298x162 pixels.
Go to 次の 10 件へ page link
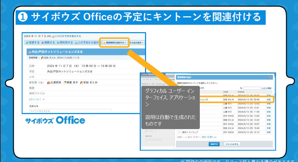[209, 137]
